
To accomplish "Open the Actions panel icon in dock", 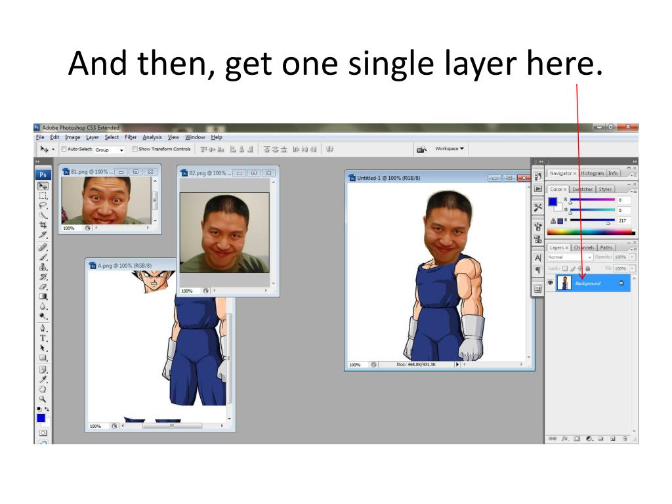I will [x=538, y=188].
